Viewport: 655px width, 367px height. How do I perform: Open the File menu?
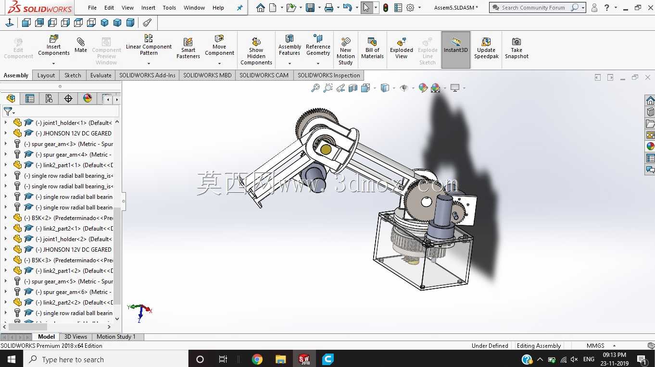[x=92, y=8]
